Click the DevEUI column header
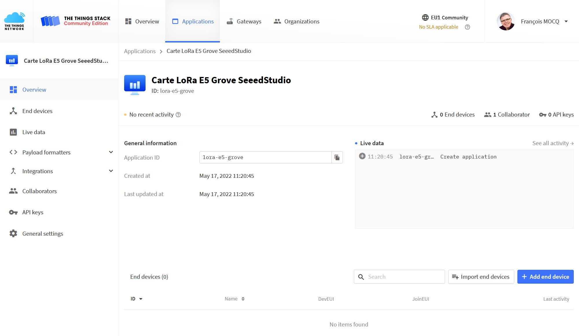 [326, 299]
